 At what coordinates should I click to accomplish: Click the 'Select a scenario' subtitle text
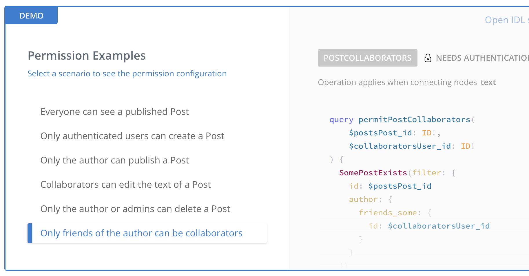tap(127, 73)
